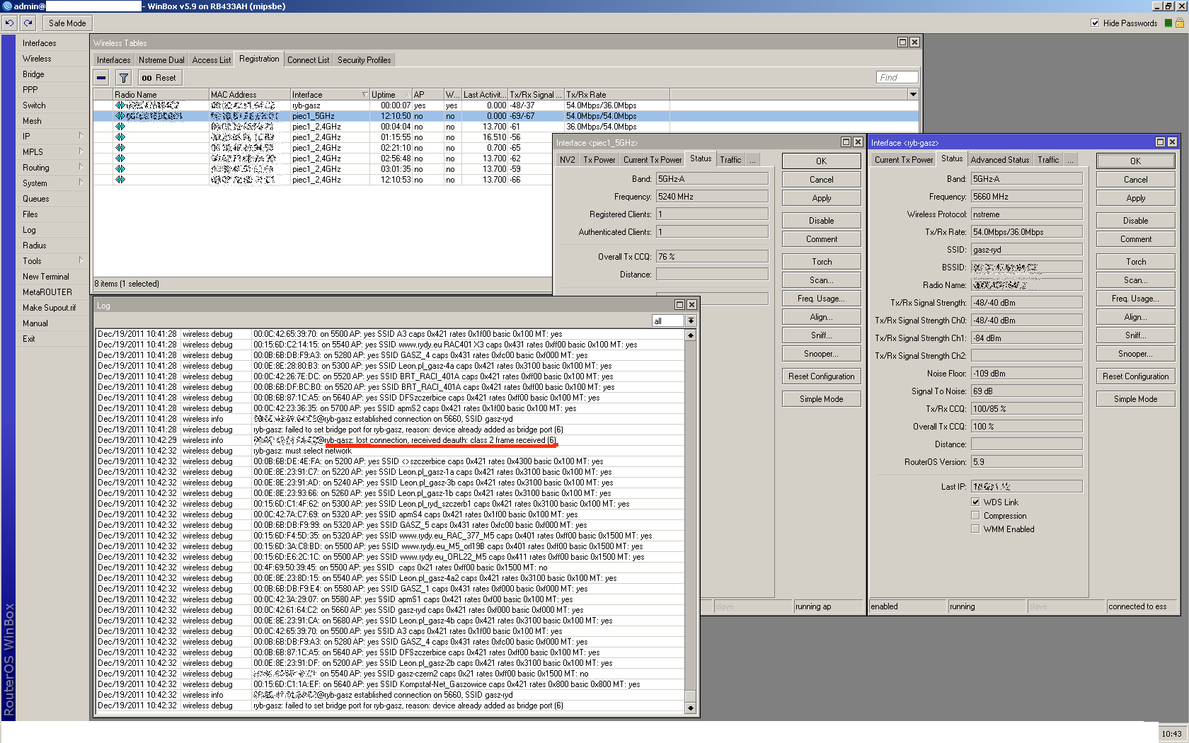
Task: Open the Access List tab
Action: point(211,60)
